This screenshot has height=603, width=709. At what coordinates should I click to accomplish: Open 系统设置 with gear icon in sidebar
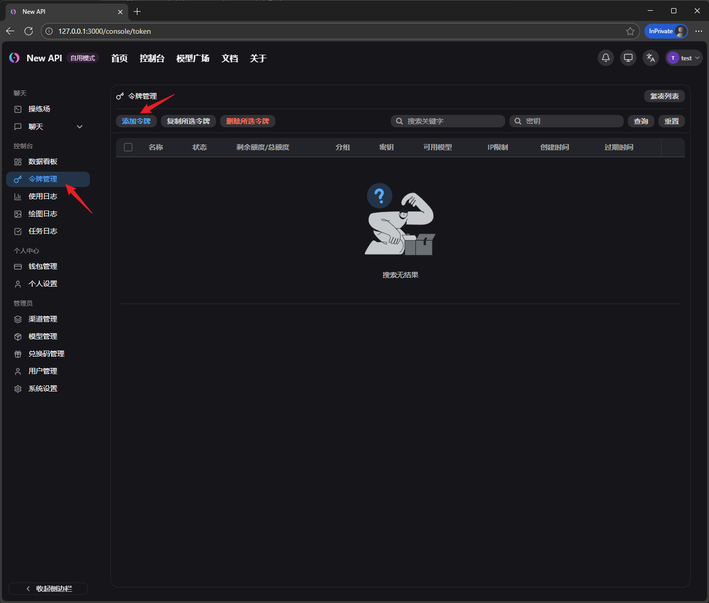pos(43,388)
